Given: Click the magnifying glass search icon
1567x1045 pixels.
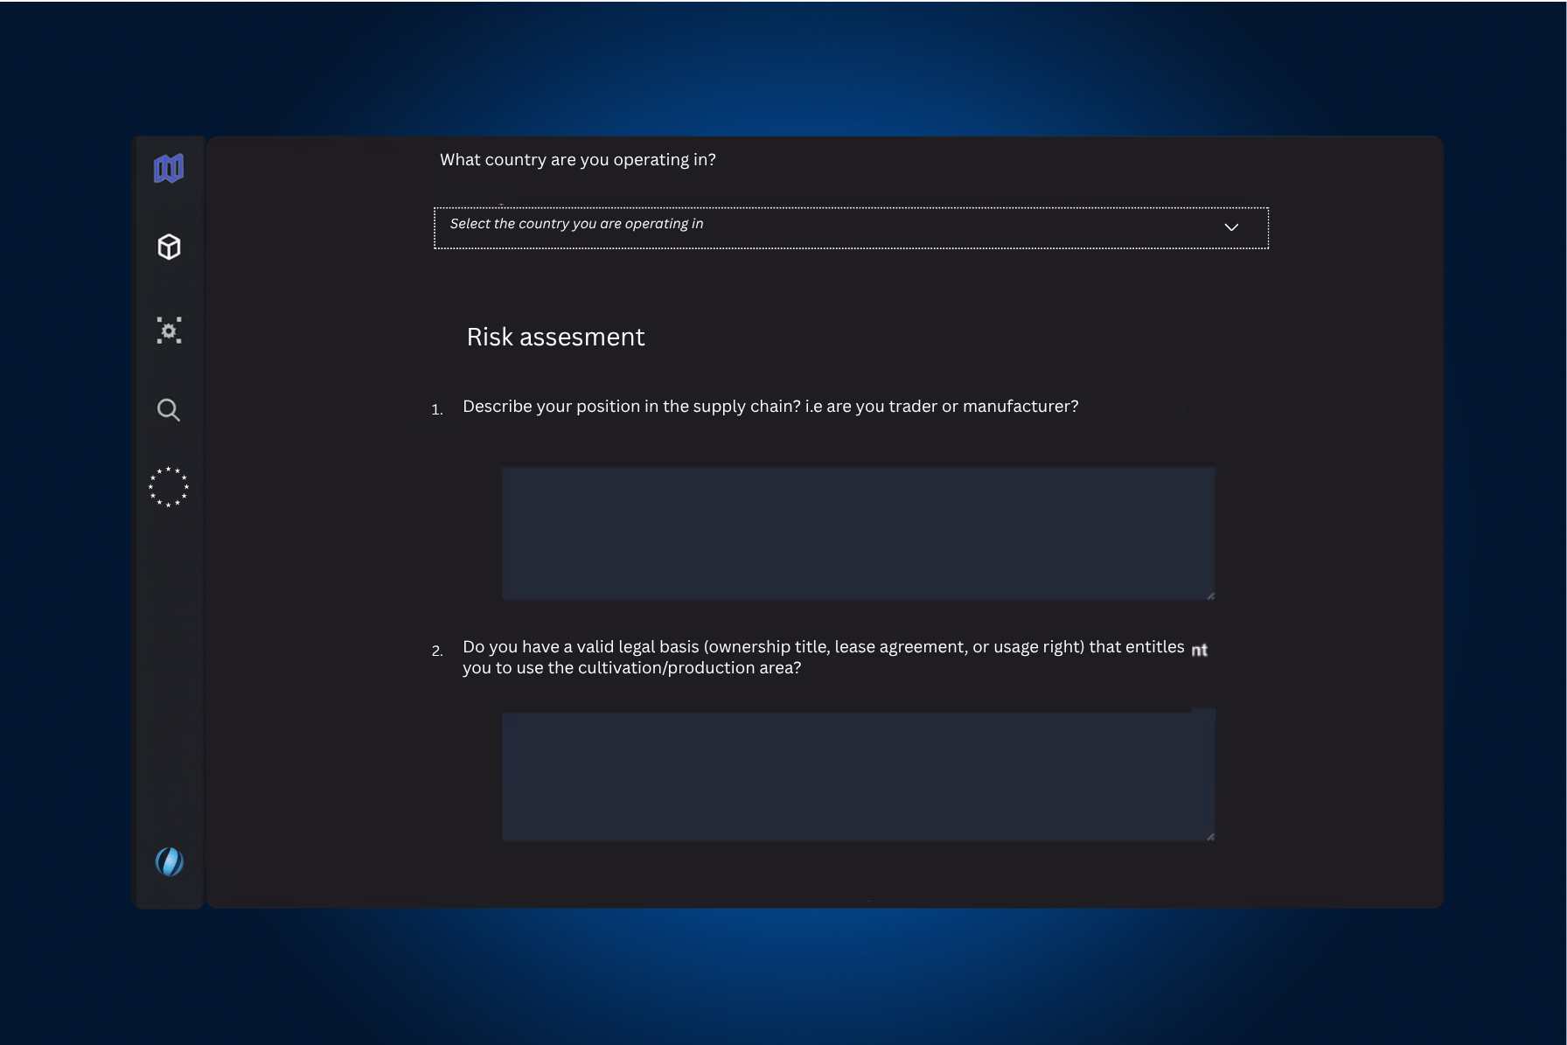Looking at the screenshot, I should point(169,410).
